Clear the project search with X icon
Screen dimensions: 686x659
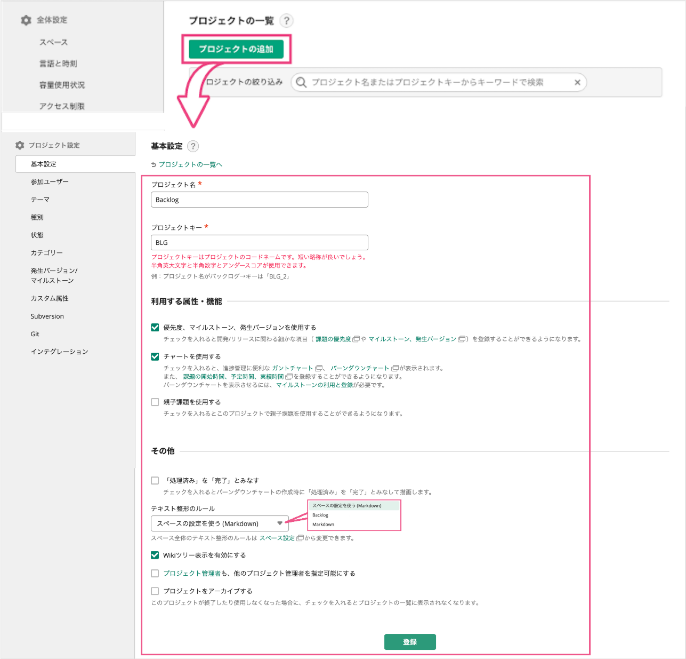click(577, 82)
